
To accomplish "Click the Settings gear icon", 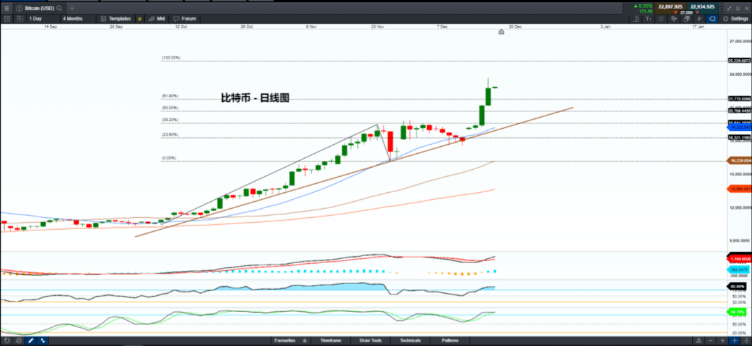I will coord(725,19).
